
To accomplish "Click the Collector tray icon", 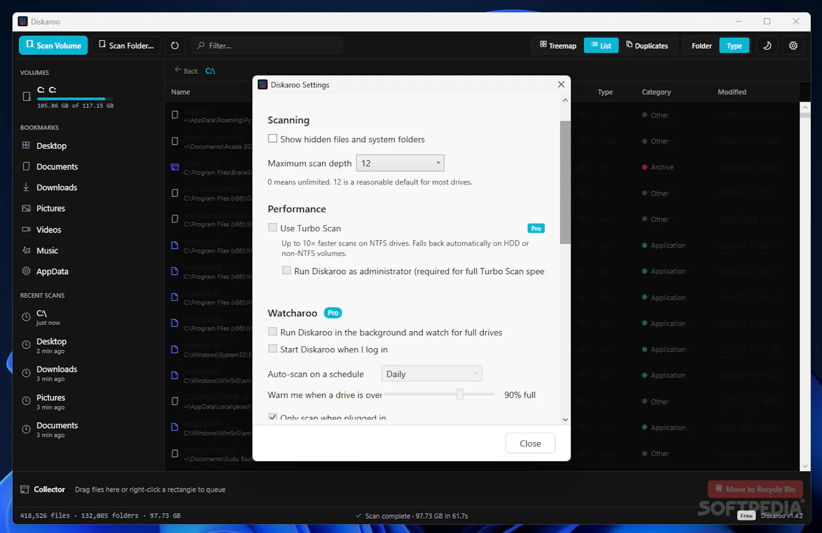I will (x=25, y=489).
